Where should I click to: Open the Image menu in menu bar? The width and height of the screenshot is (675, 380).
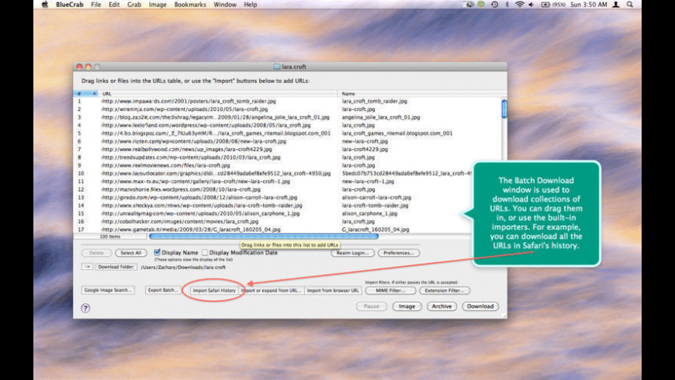[157, 5]
